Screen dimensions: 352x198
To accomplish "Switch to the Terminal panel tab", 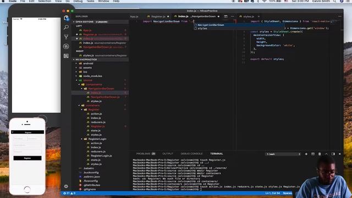I will coord(216,154).
